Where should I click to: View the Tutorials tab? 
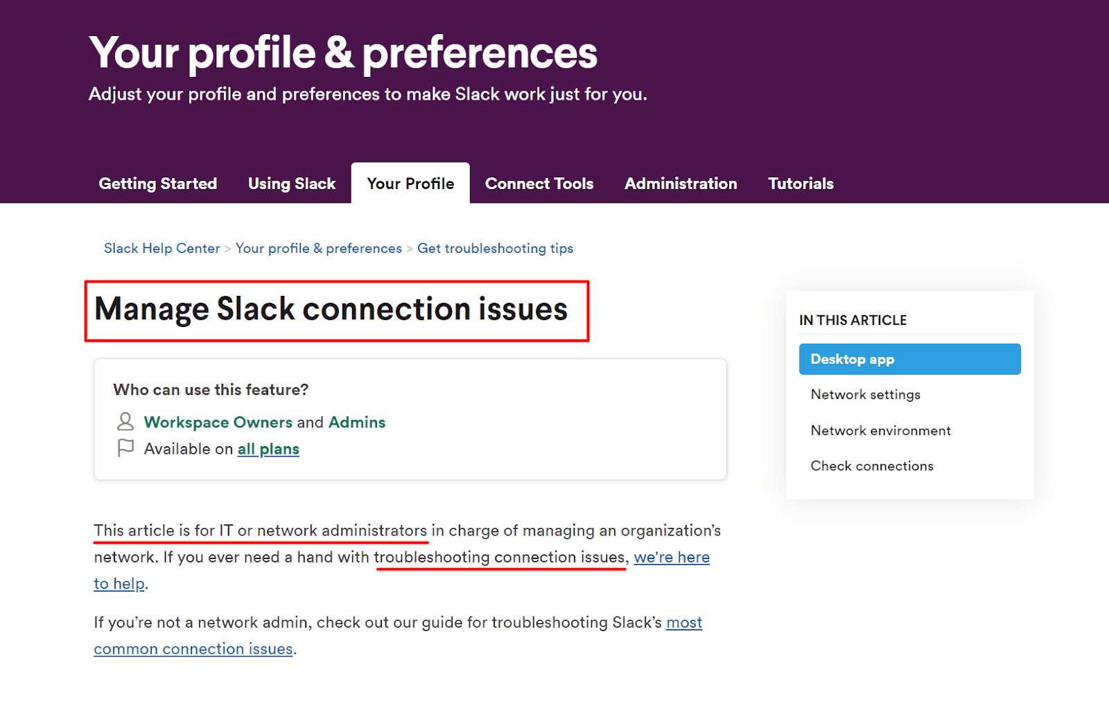point(801,184)
